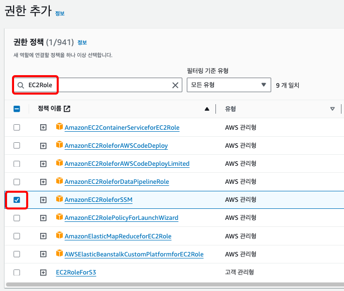Sort ascending using 정책 이름 column arrow
This screenshot has height=291, width=344.
coord(207,109)
